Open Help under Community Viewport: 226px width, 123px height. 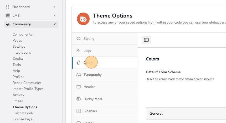point(16,71)
